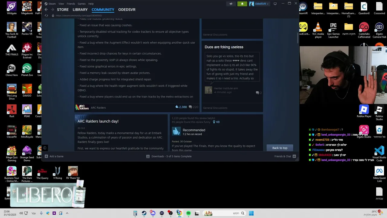Click the Steam page vertical scrollbar
Viewport: 387px width, 218px height.
coord(298,38)
